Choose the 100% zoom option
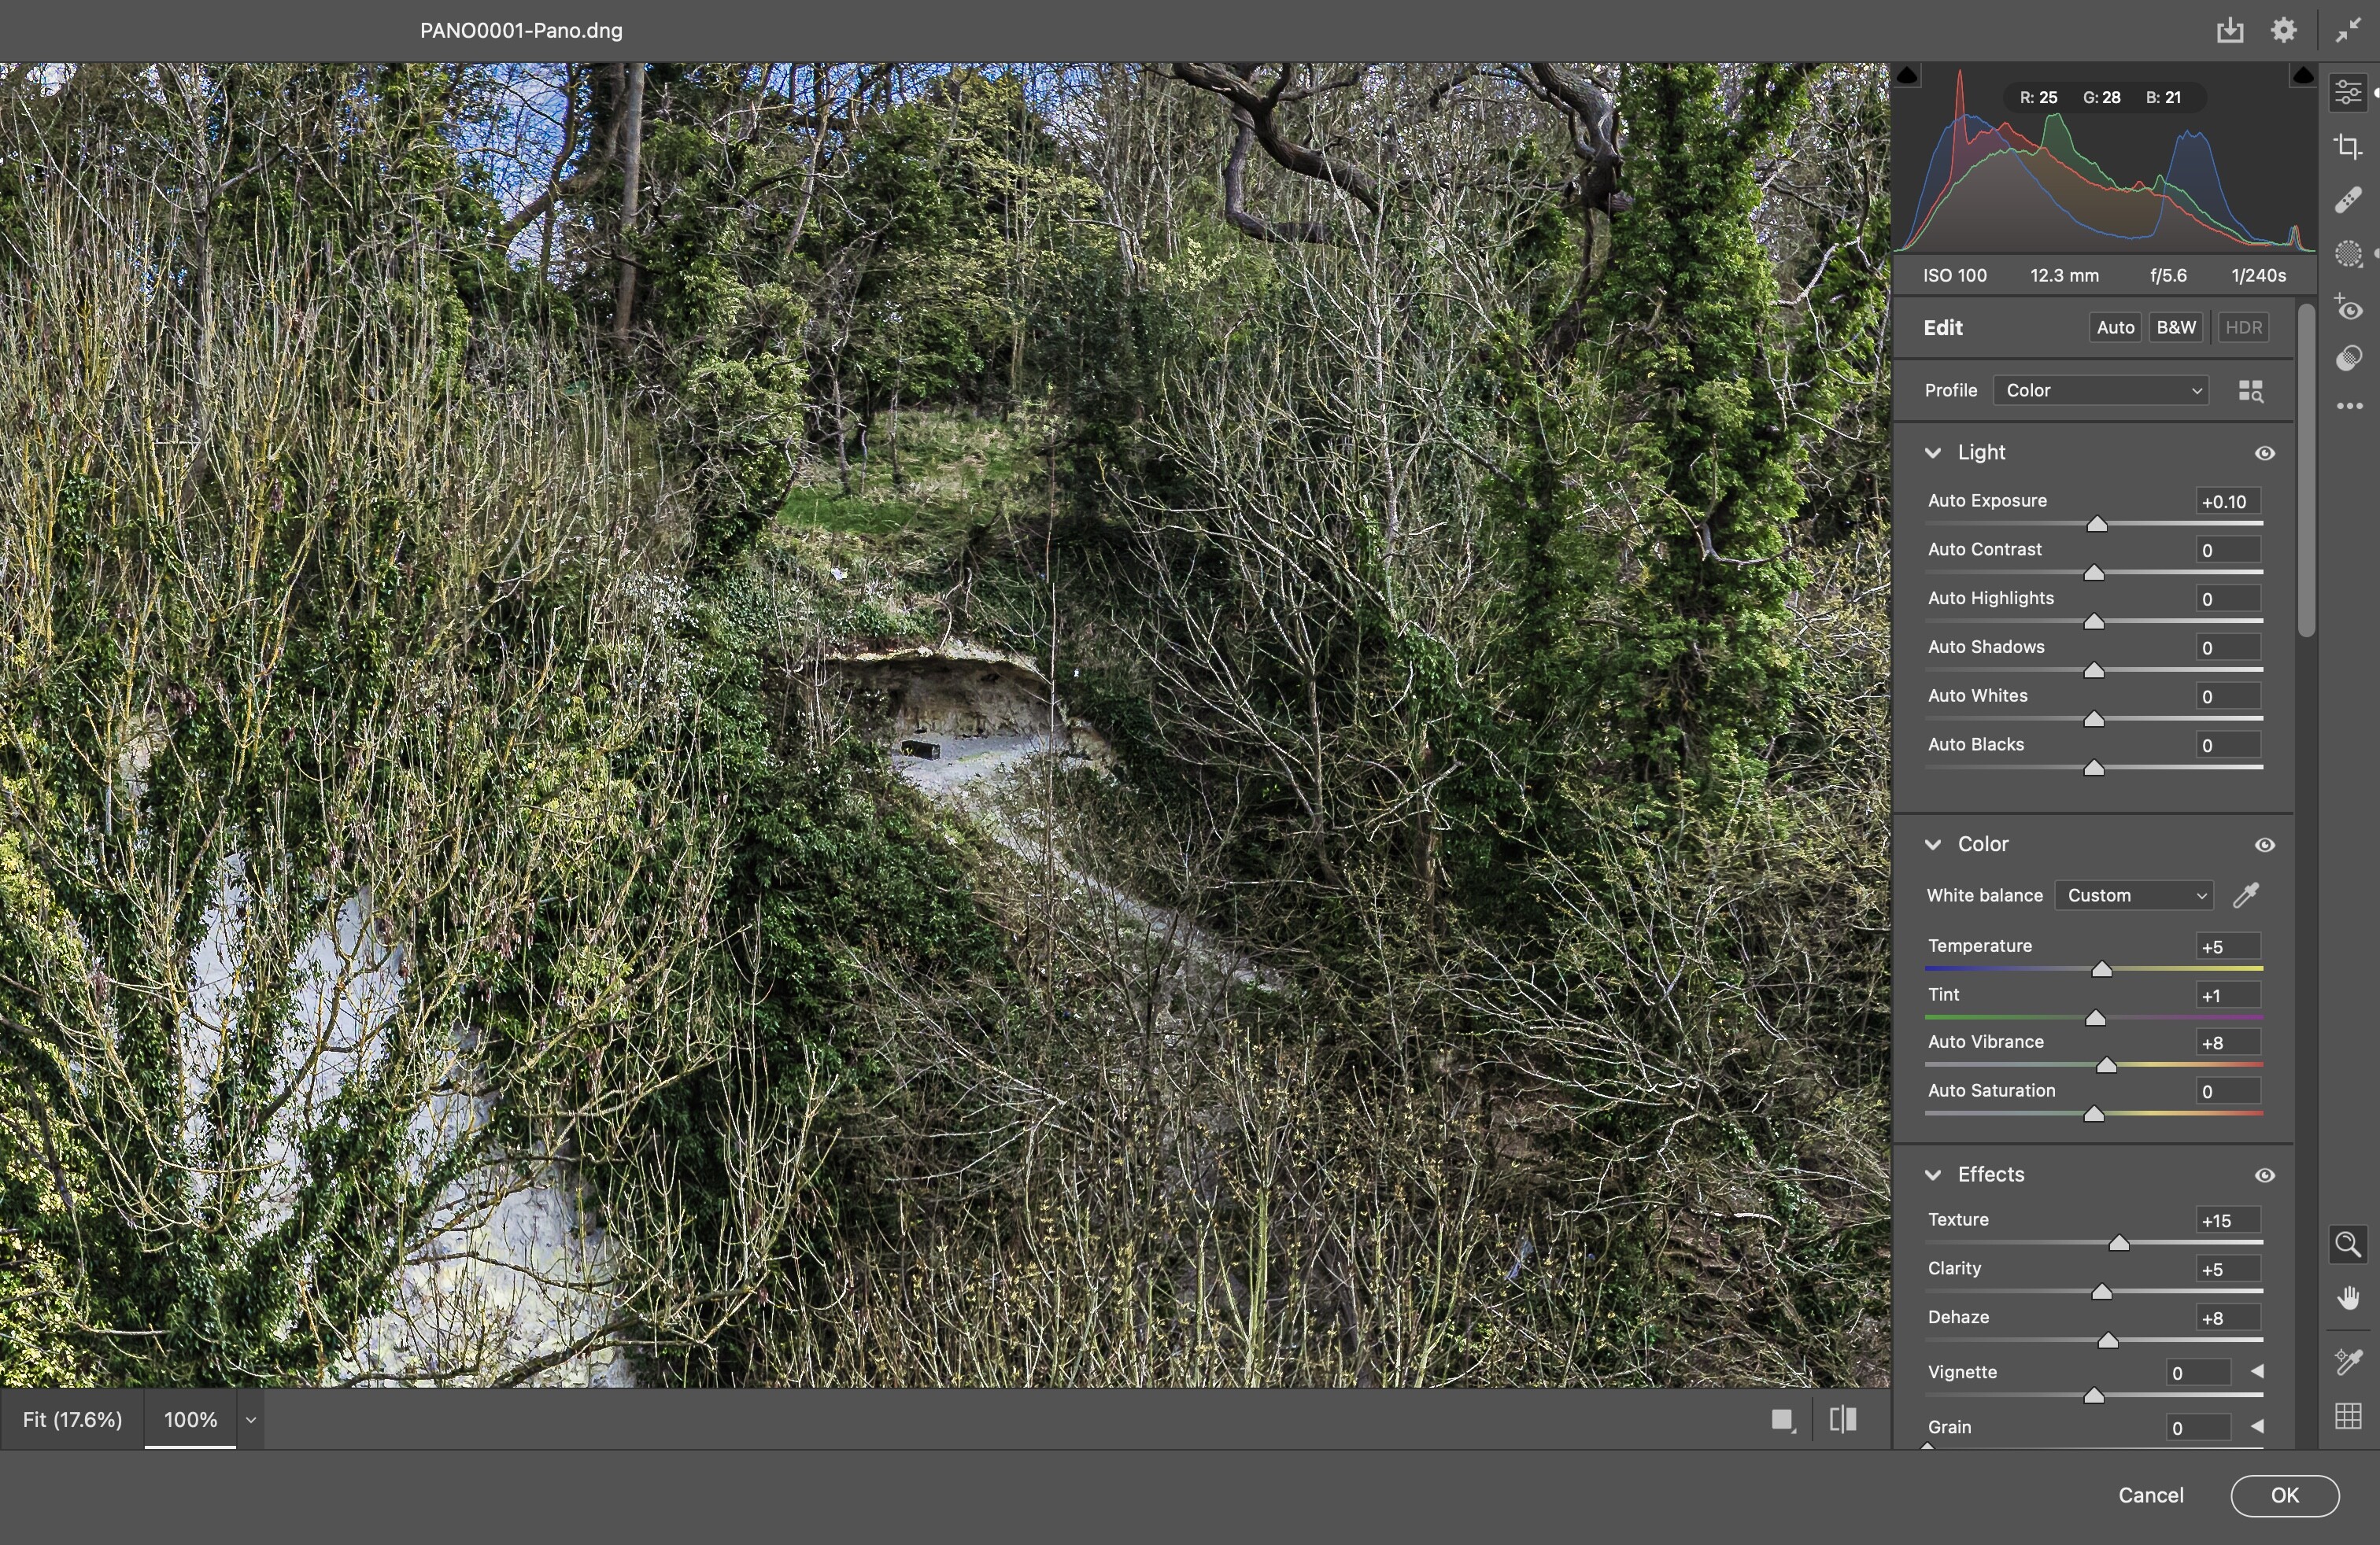2380x1545 pixels. pyautogui.click(x=190, y=1420)
